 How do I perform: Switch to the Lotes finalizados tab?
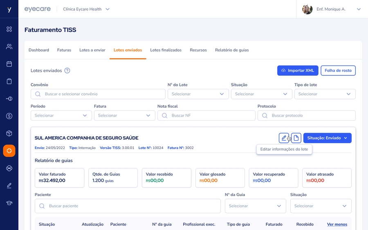pos(166,50)
